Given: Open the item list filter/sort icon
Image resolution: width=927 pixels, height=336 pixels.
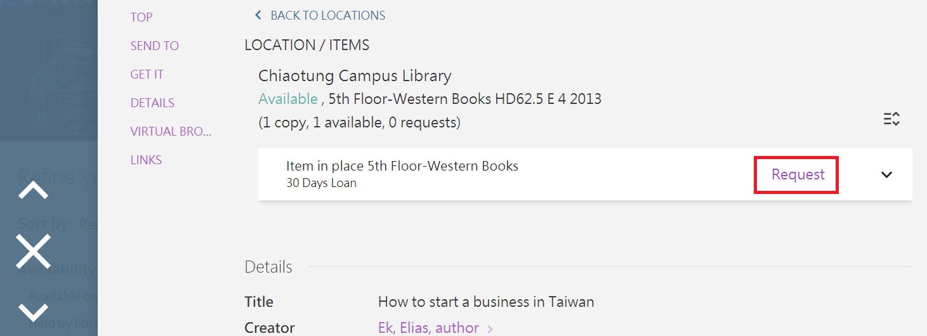Looking at the screenshot, I should point(891,119).
